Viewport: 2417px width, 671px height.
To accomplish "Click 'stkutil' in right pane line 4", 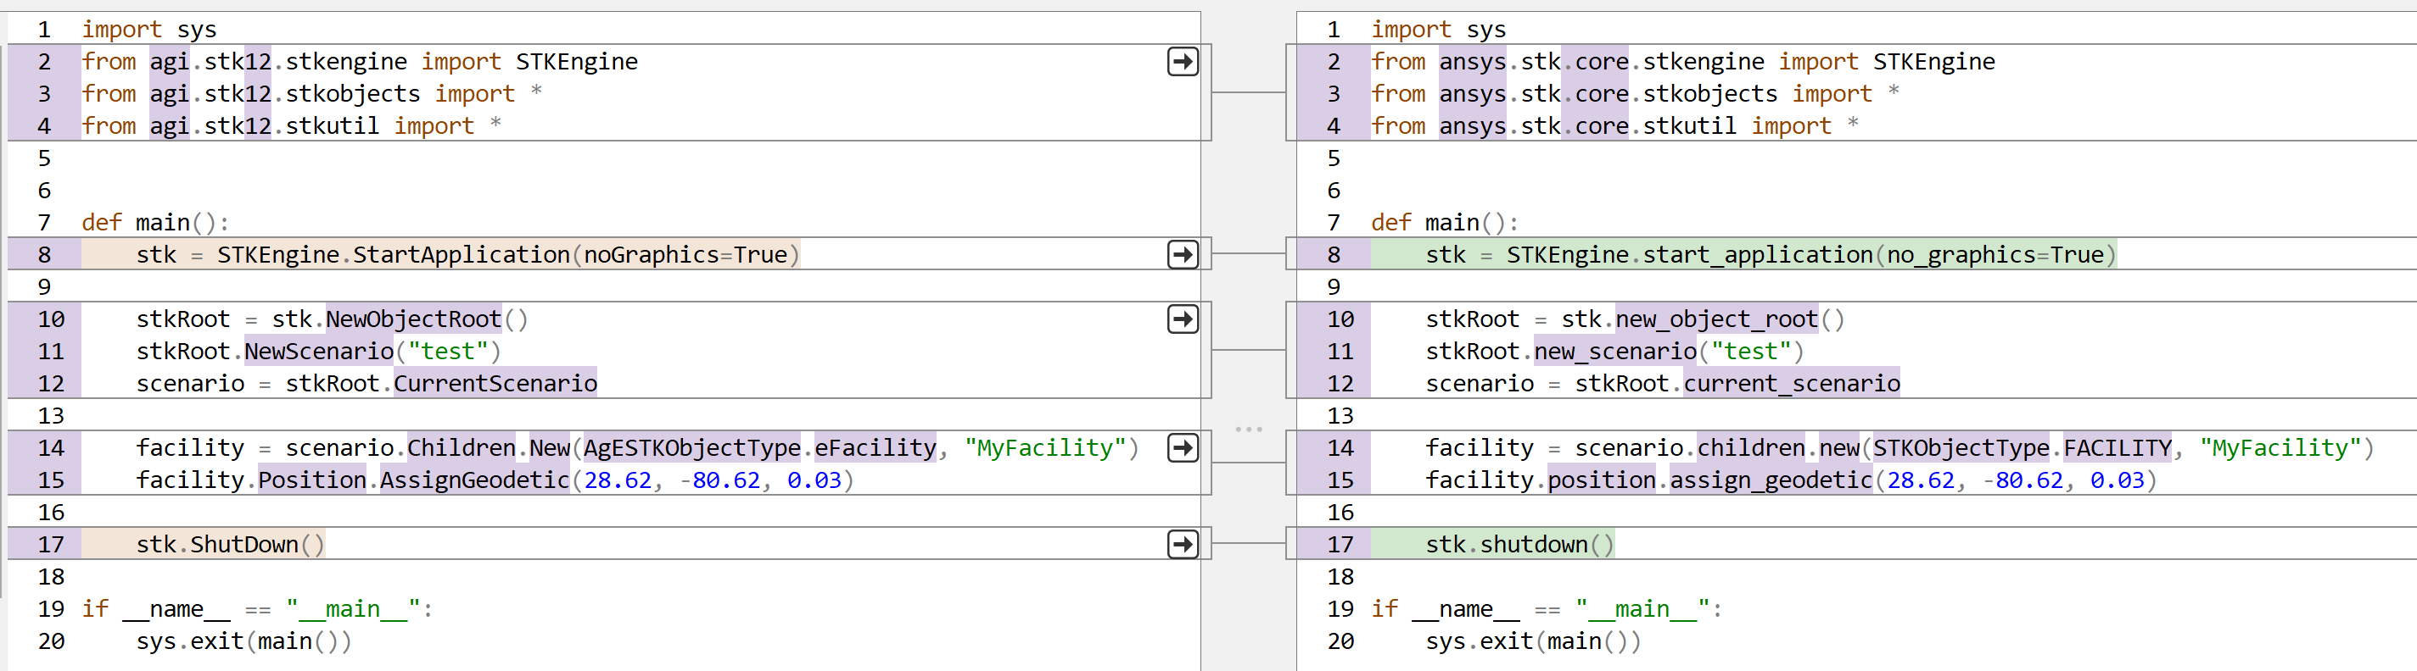I will [x=1689, y=125].
